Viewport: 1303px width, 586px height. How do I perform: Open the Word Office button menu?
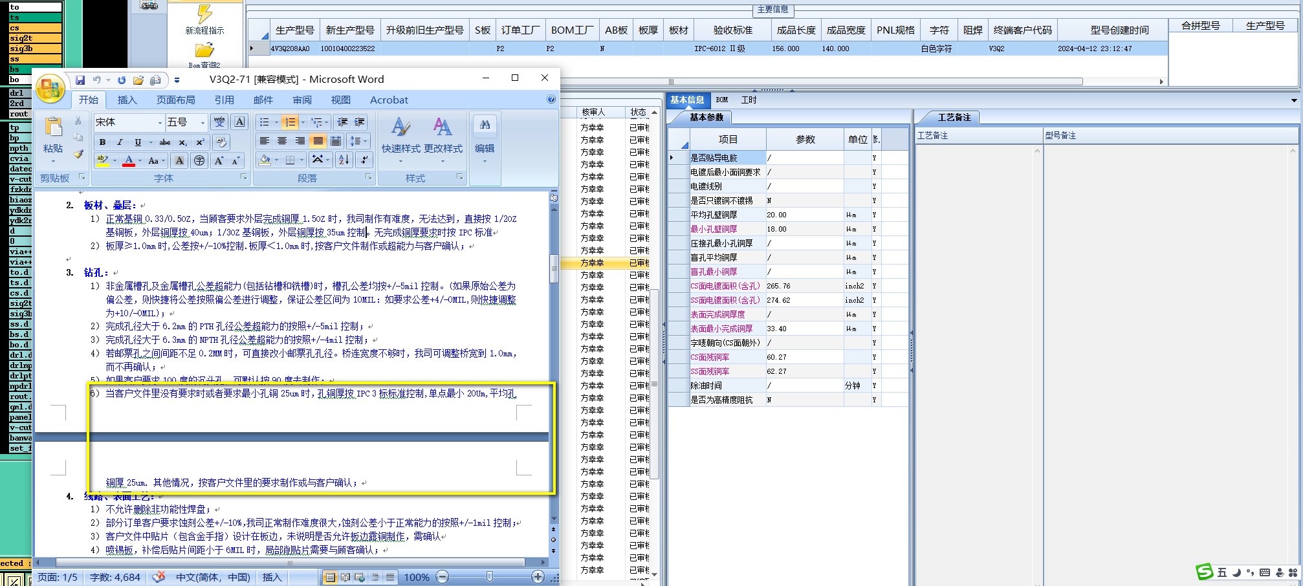coord(50,89)
